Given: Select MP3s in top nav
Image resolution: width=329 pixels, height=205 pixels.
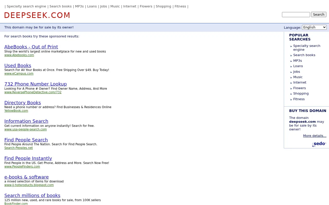Looking at the screenshot, I should coord(79,6).
